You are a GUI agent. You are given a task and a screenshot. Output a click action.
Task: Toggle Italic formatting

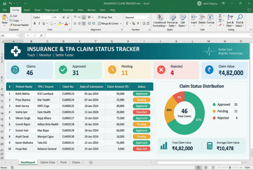pyautogui.click(x=39, y=24)
